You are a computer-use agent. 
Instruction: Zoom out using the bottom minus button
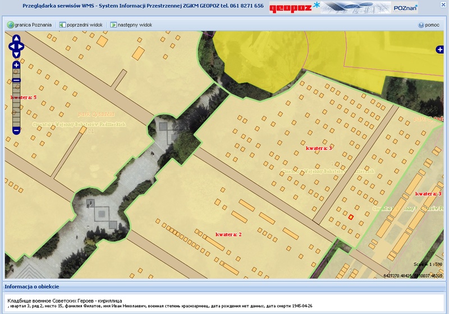point(16,130)
